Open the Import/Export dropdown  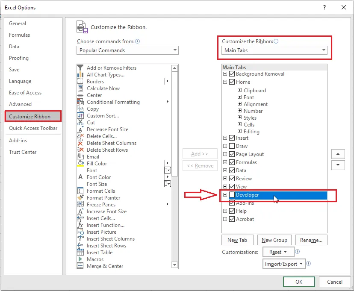point(284,264)
